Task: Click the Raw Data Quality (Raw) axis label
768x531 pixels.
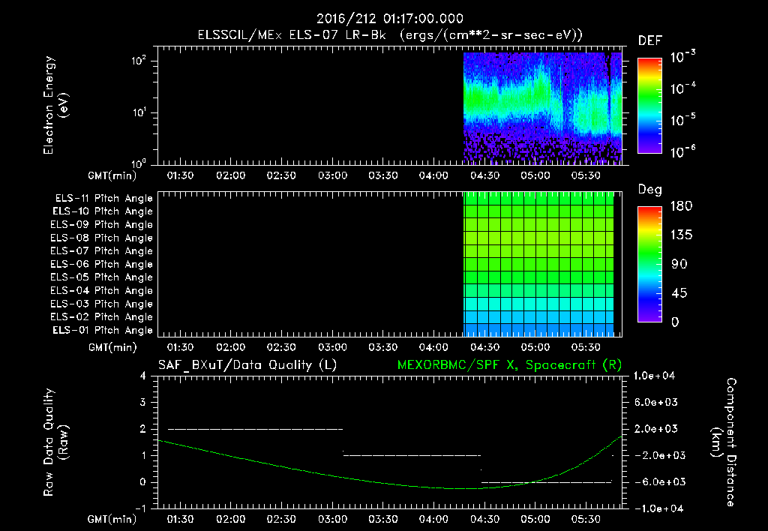Action: pos(56,442)
